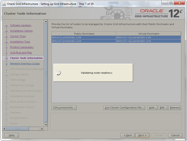Click the Edit node button
Screen dimensions: 187x141
[x=163, y=108]
